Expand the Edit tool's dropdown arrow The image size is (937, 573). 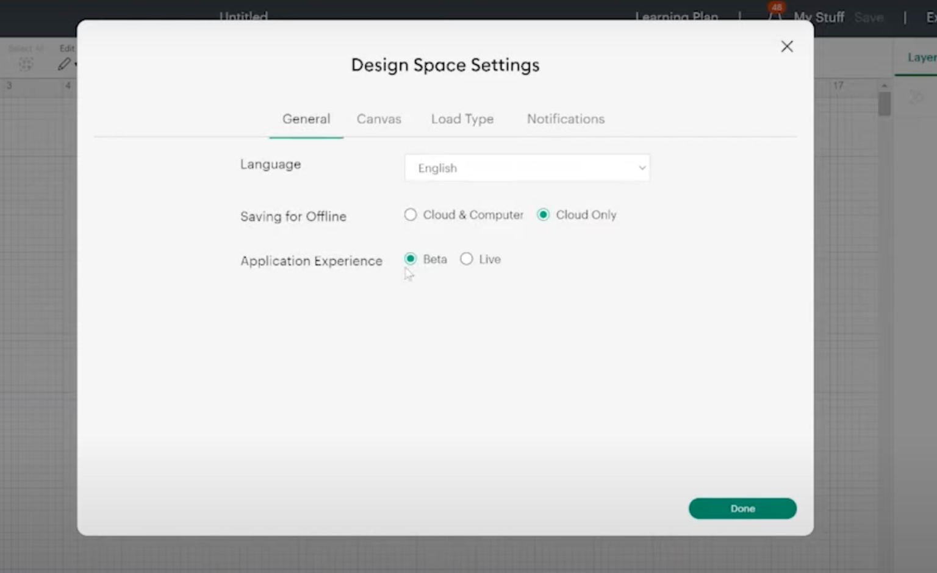tap(77, 63)
